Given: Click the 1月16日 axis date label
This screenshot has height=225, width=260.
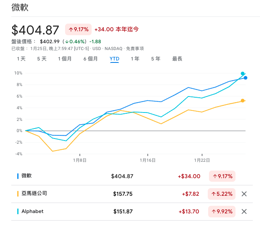Looking at the screenshot, I should coord(147,160).
